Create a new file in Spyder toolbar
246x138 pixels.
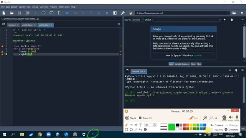(x=4, y=13)
